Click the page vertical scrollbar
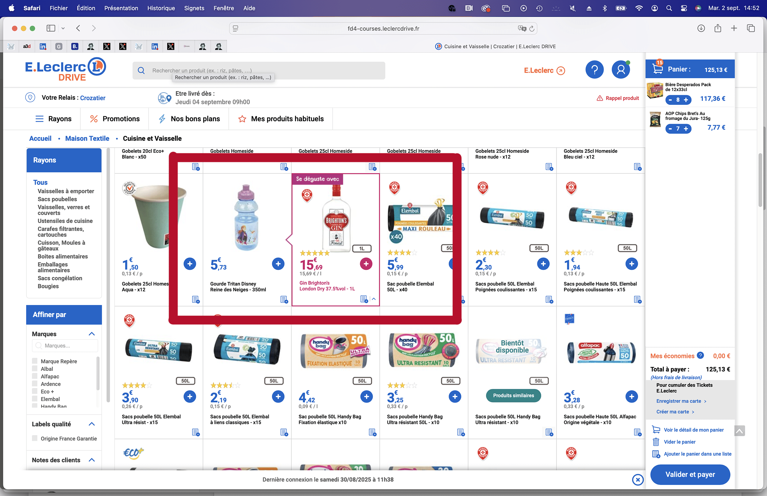This screenshot has height=496, width=767. (760, 180)
